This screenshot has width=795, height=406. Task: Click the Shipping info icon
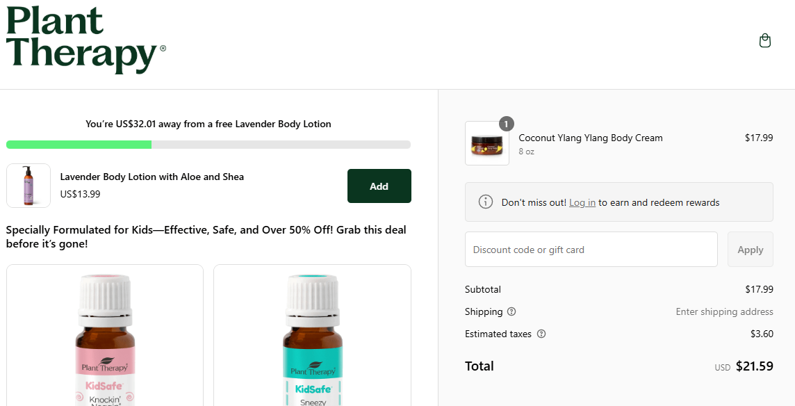click(x=512, y=311)
